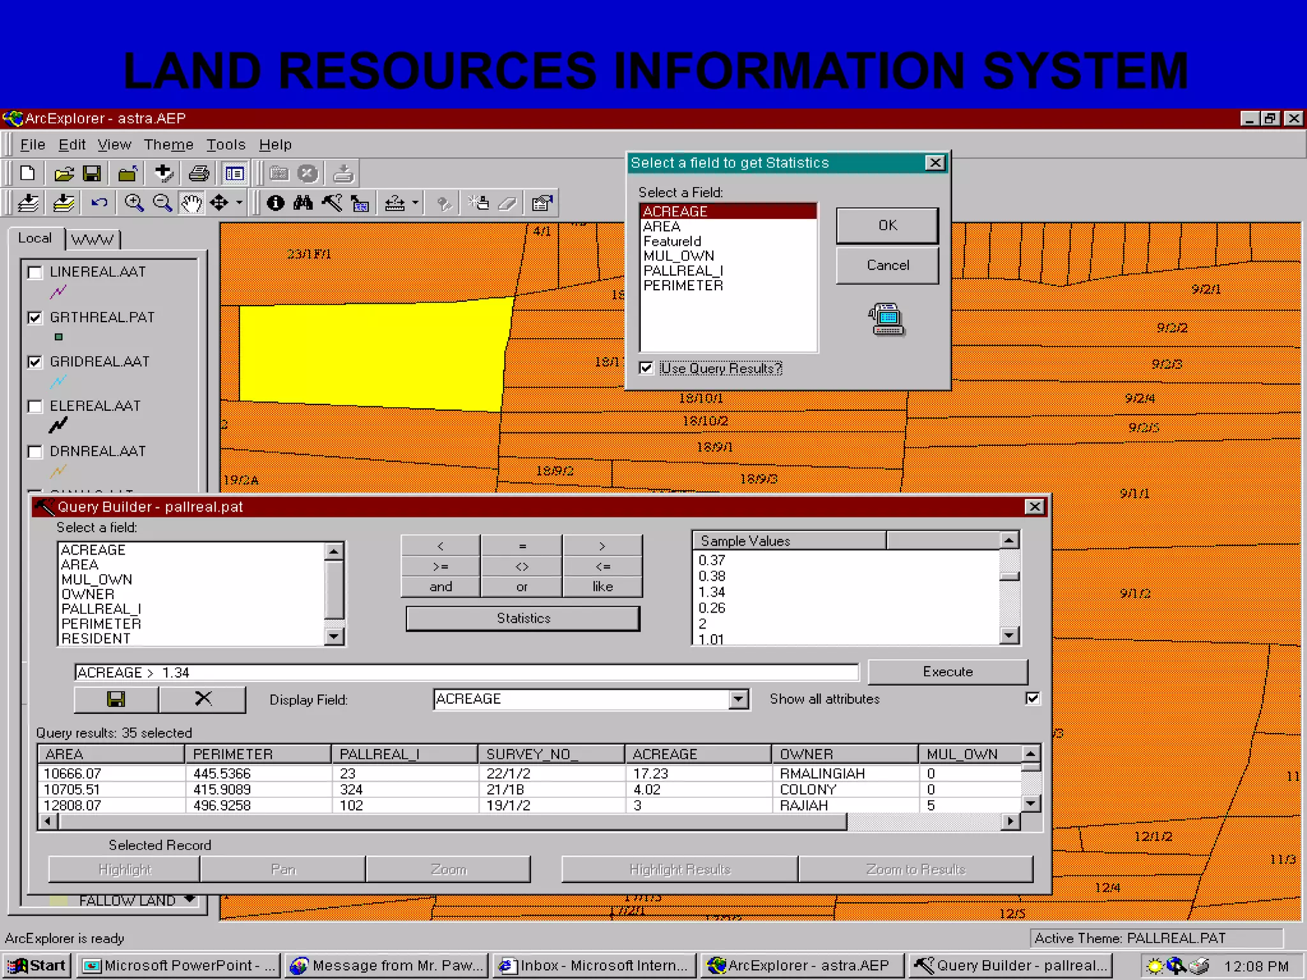Click the field list up arrow in Query Builder
This screenshot has height=980, width=1307.
pos(334,551)
